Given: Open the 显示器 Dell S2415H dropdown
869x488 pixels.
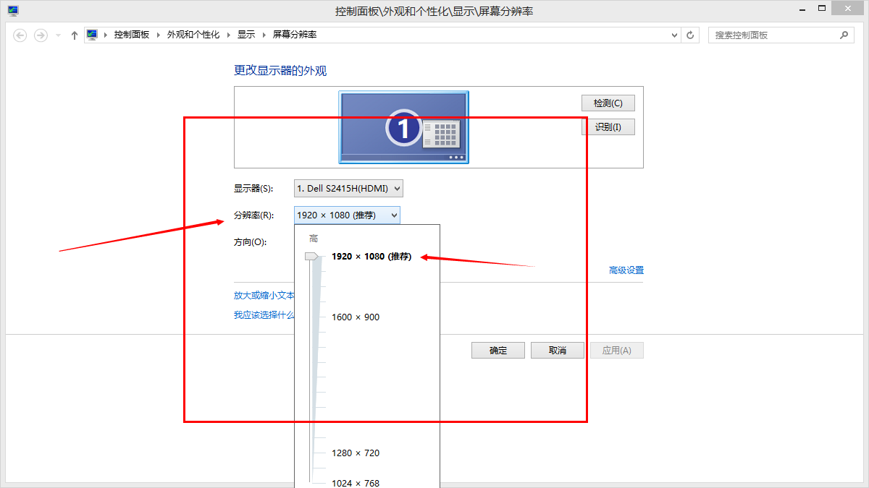Looking at the screenshot, I should (x=348, y=189).
